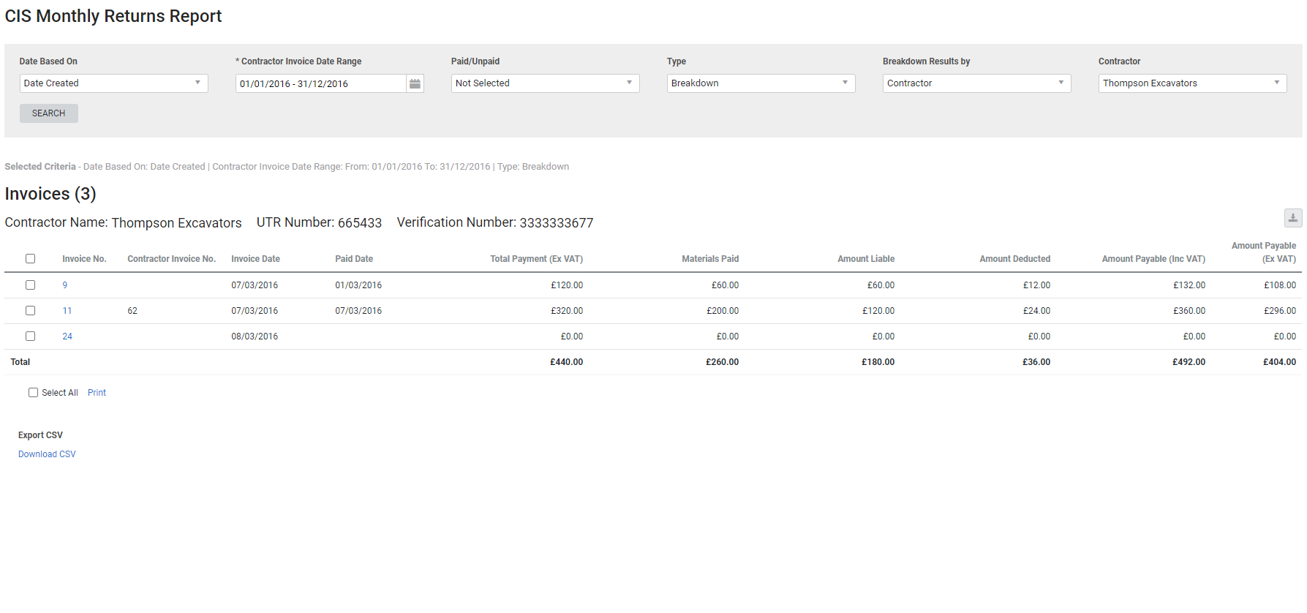Open invoice number 9 link

65,285
